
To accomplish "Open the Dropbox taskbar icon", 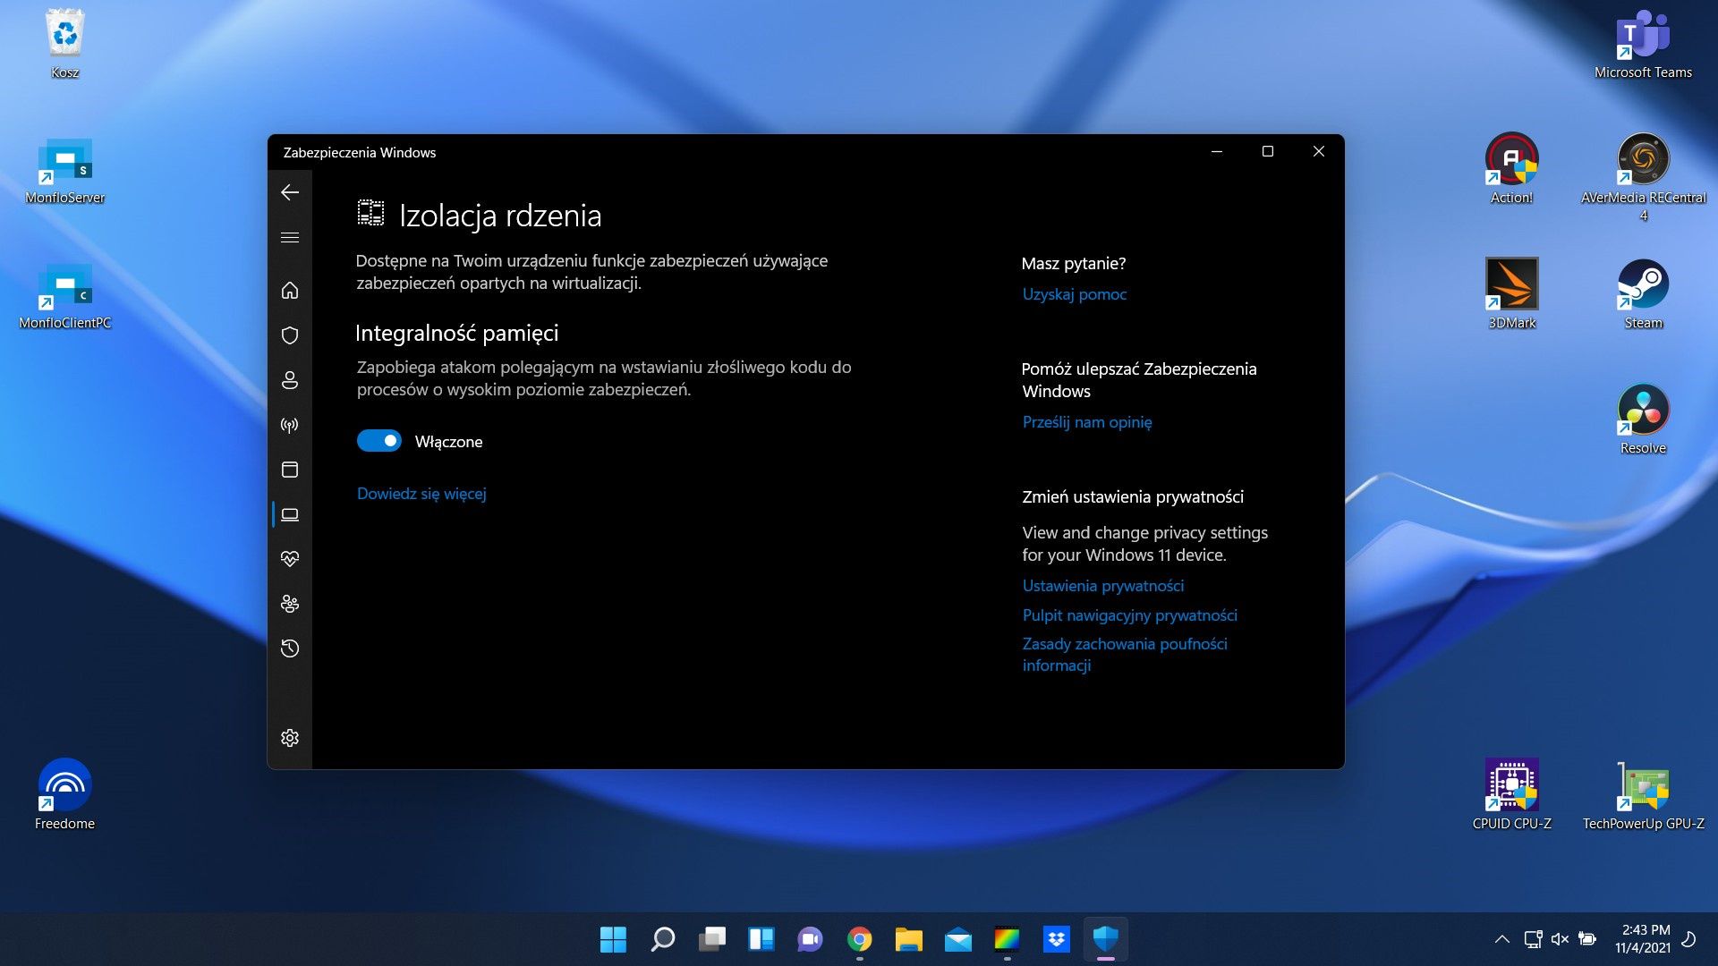I will click(x=1057, y=939).
